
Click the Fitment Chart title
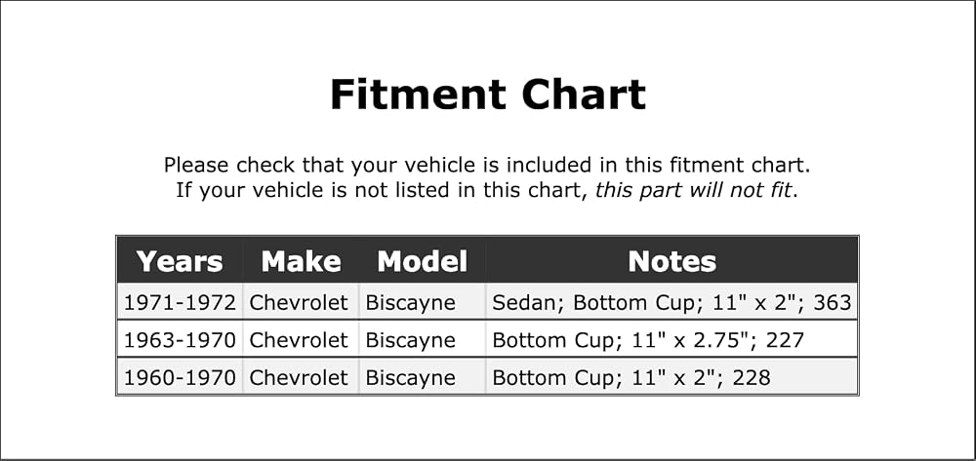(x=487, y=95)
